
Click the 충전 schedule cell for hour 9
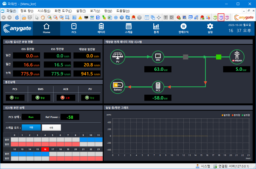(83, 140)
